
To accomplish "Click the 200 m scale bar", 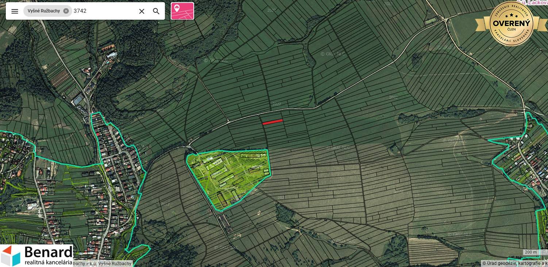I will click(x=530, y=252).
